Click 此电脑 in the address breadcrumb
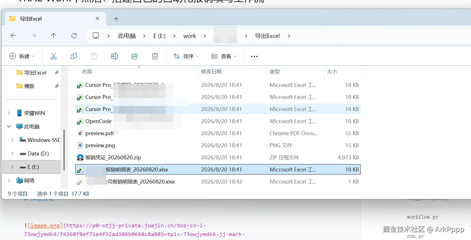 pyautogui.click(x=127, y=36)
